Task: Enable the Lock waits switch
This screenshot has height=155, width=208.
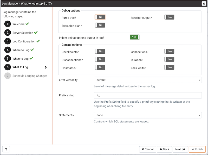Action: (x=169, y=67)
